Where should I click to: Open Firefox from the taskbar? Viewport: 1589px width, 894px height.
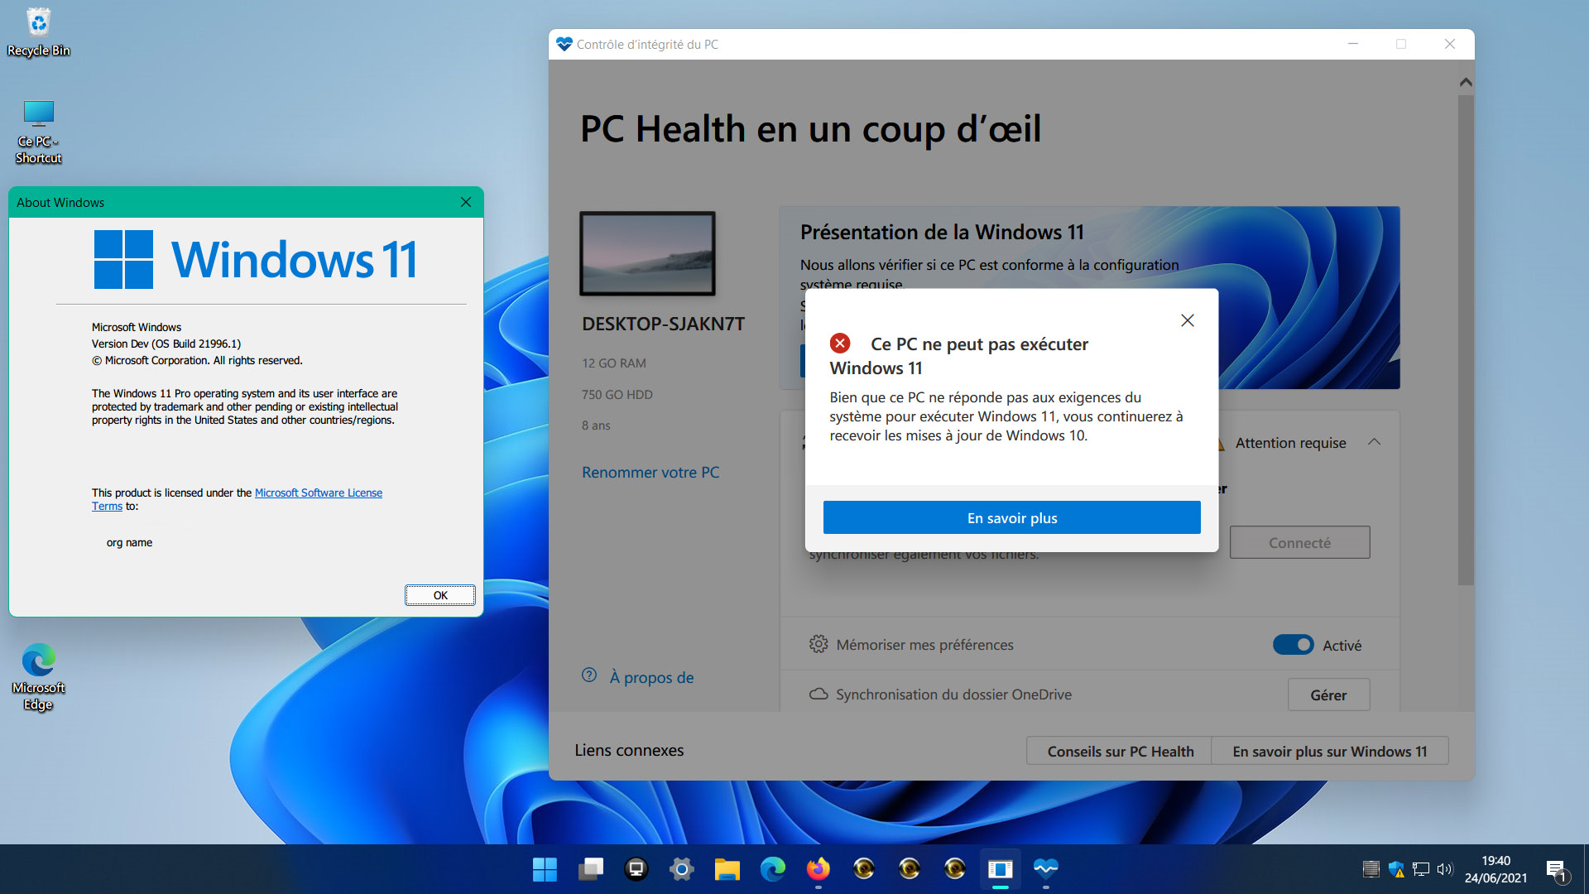(x=818, y=869)
